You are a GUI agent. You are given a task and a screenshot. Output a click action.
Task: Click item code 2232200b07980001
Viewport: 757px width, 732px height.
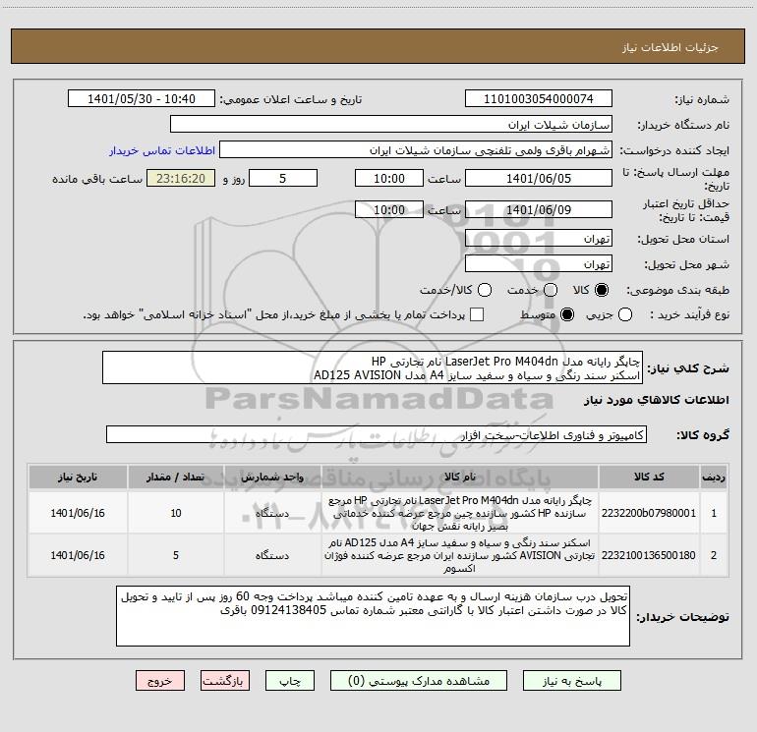(x=649, y=513)
